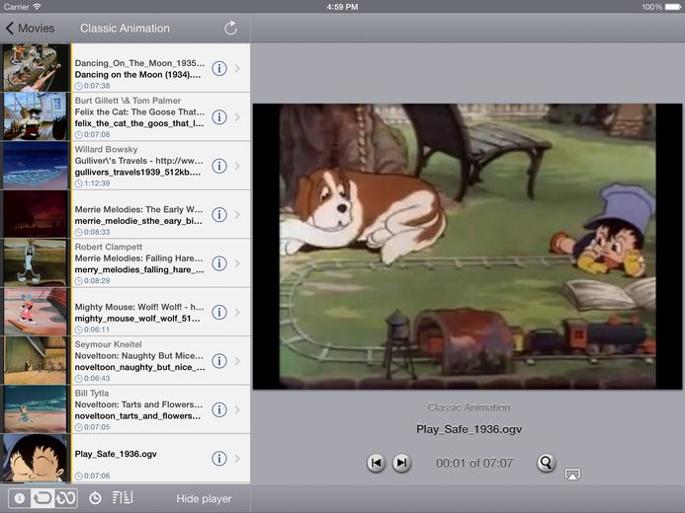Image resolution: width=685 pixels, height=513 pixels.
Task: Select "mighty_mouse_wolf_wolf_51..." filename
Action: (x=137, y=319)
